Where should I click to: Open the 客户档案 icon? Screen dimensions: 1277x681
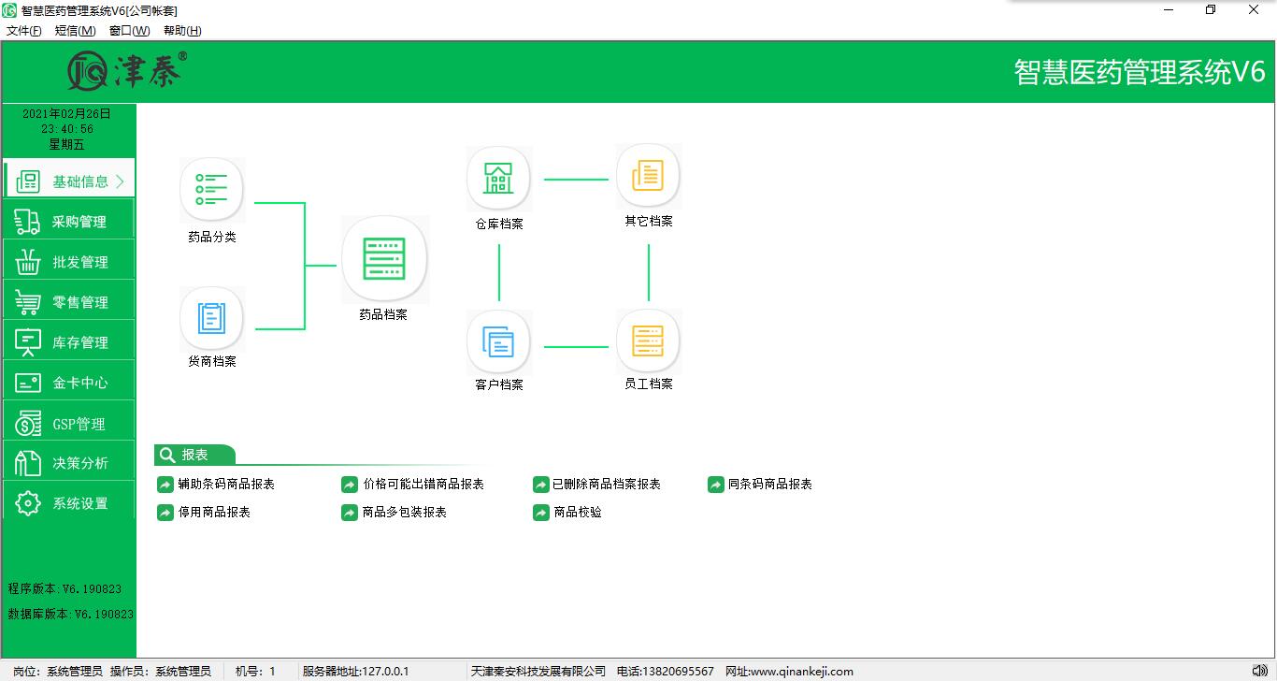pyautogui.click(x=498, y=342)
